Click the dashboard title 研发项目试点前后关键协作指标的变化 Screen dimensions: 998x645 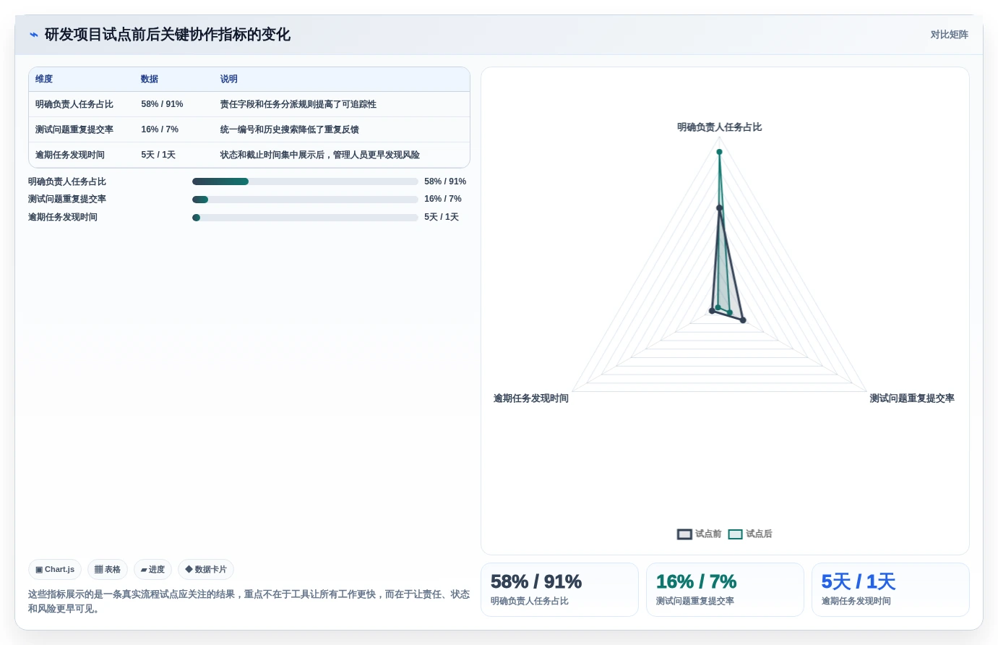[x=168, y=35]
